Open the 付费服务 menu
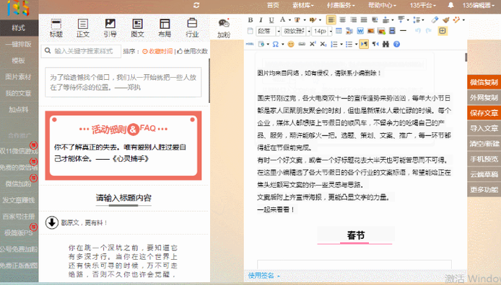Screen dimensions: 501x285 coord(341,5)
